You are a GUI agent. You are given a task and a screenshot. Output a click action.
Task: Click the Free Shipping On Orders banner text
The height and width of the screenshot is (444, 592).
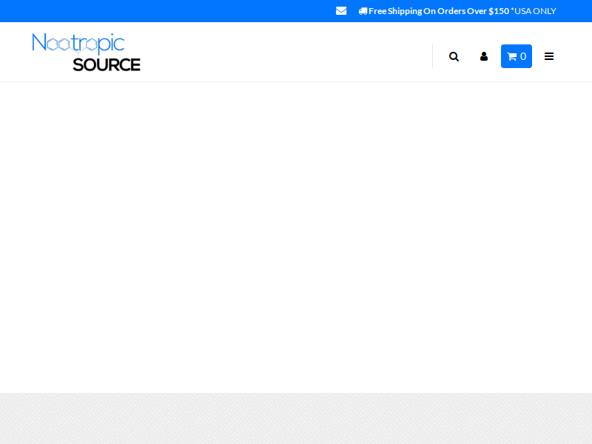pyautogui.click(x=457, y=11)
